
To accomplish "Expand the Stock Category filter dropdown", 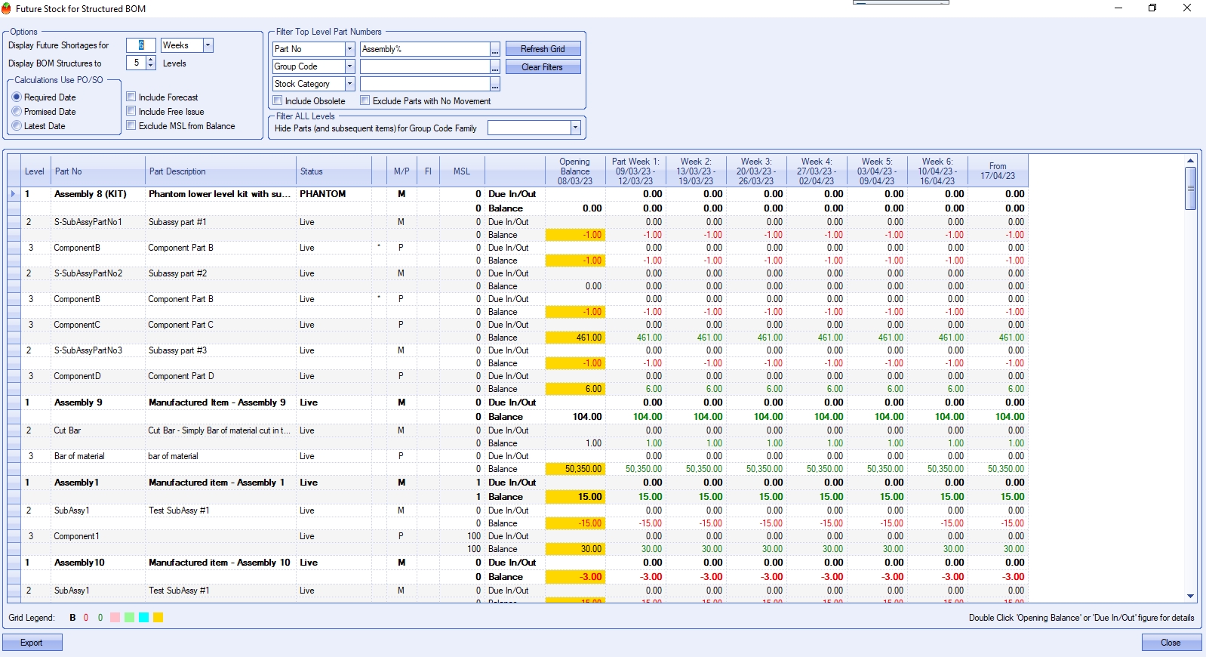I will coord(349,84).
